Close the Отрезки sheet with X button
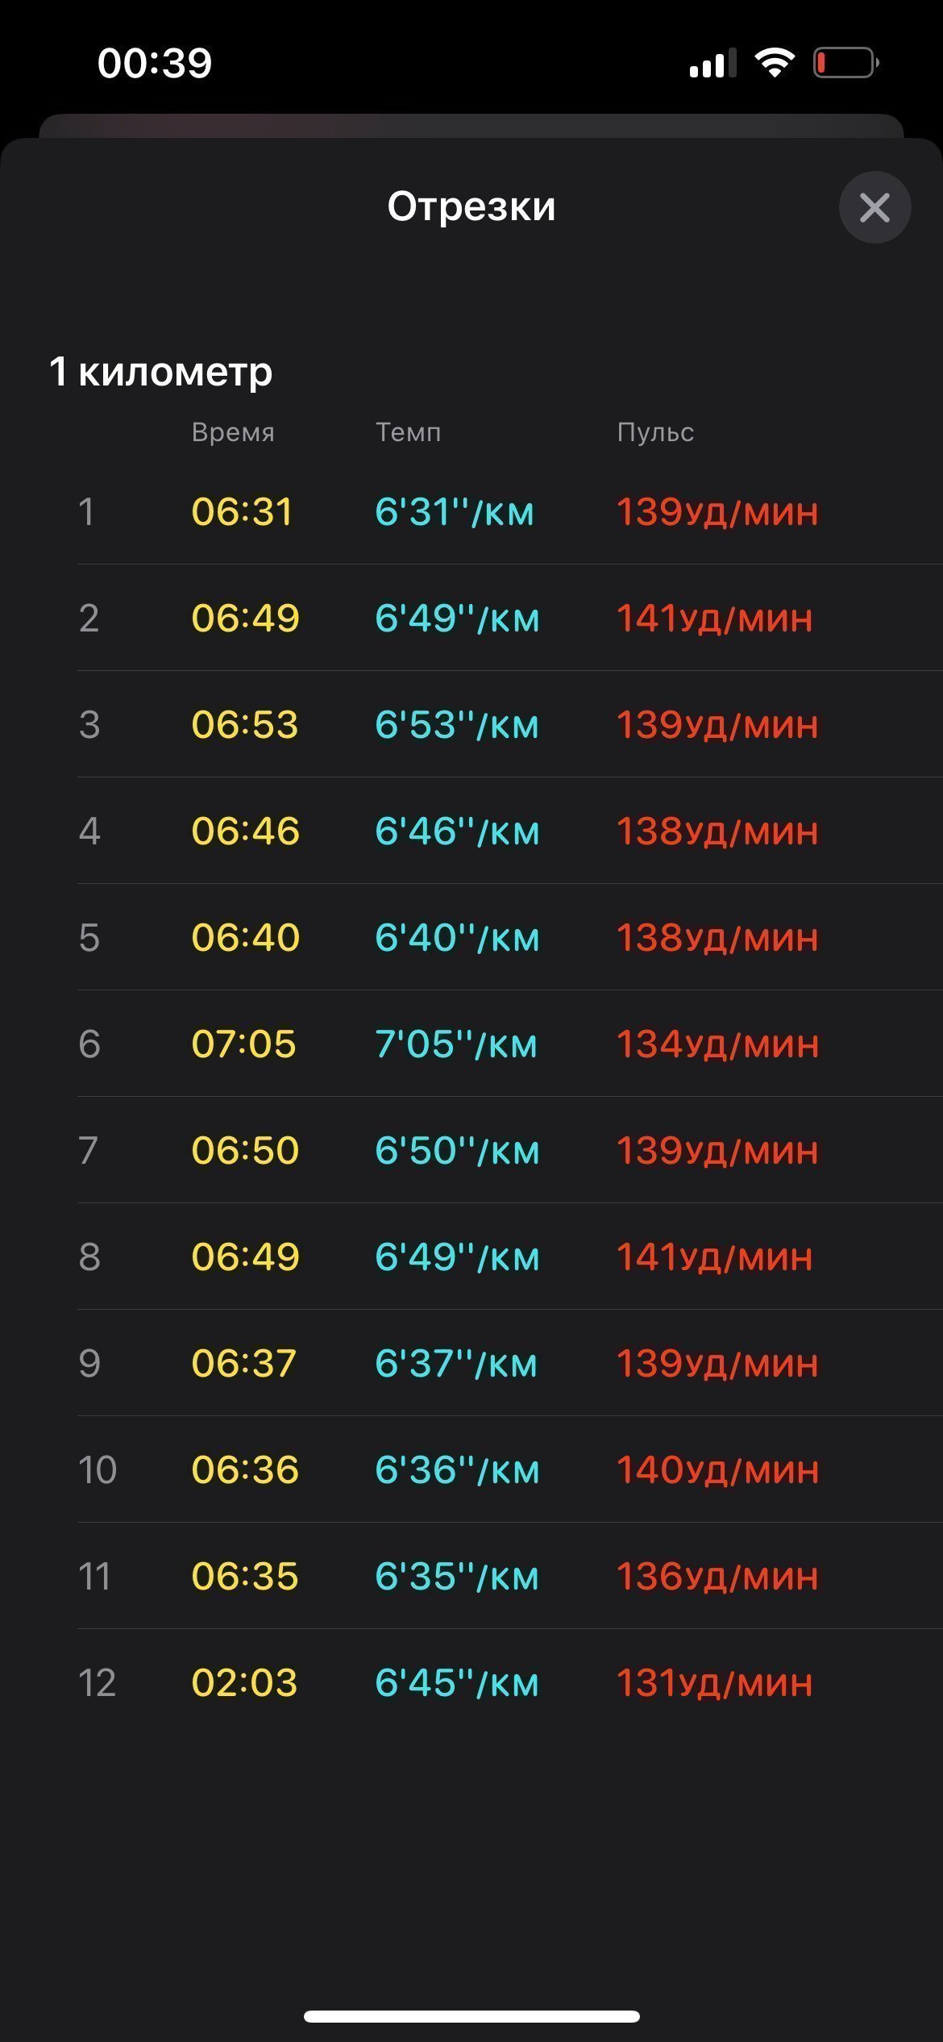The height and width of the screenshot is (2042, 943). click(874, 207)
